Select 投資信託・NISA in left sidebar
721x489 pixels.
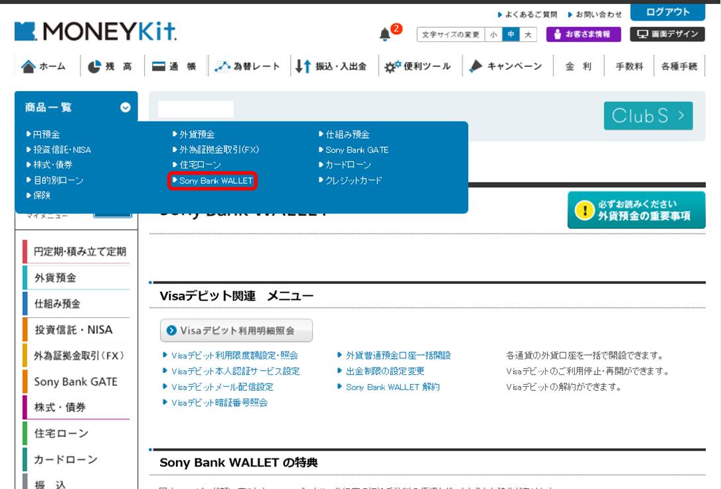click(73, 330)
